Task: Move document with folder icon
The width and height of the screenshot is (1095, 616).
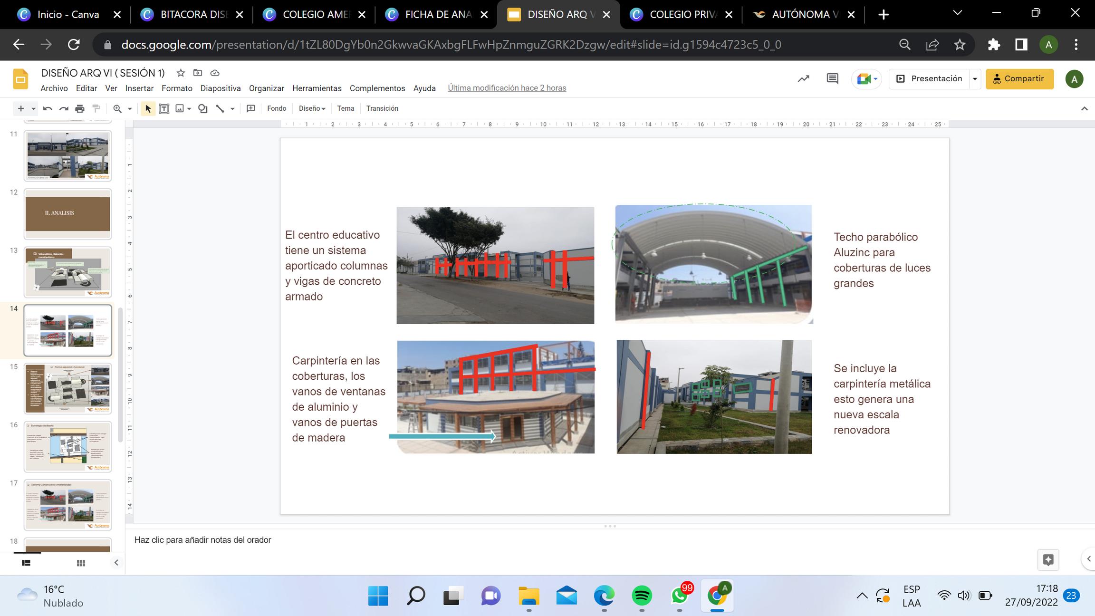Action: coord(198,73)
